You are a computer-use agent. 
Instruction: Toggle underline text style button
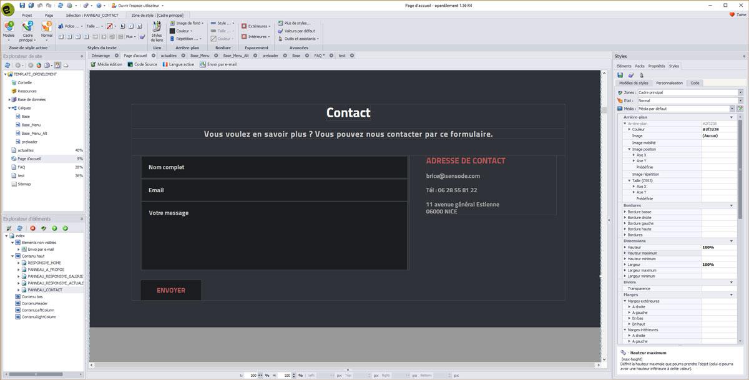140,26
